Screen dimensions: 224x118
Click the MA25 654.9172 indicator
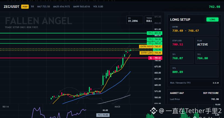[61, 6]
